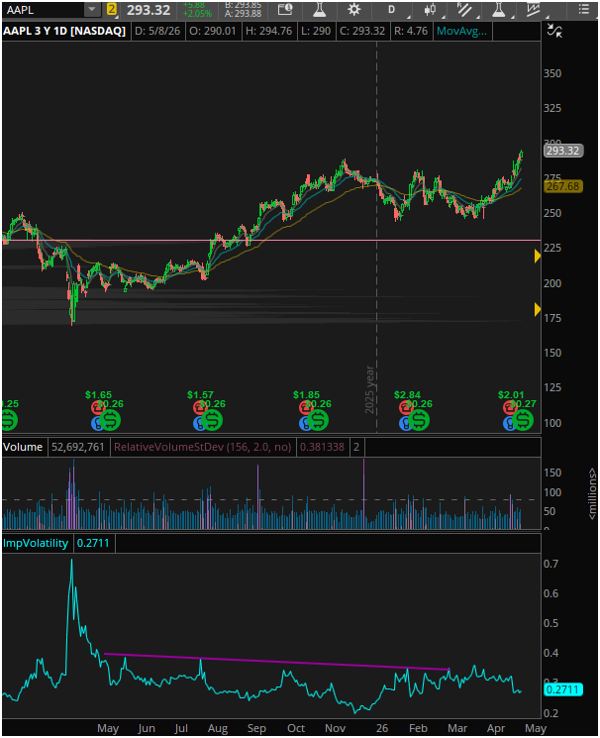600x738 pixels.
Task: Click green dollar earnings icon under $1.57
Action: 212,419
